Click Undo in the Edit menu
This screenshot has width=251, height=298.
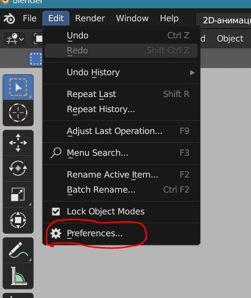click(x=122, y=35)
